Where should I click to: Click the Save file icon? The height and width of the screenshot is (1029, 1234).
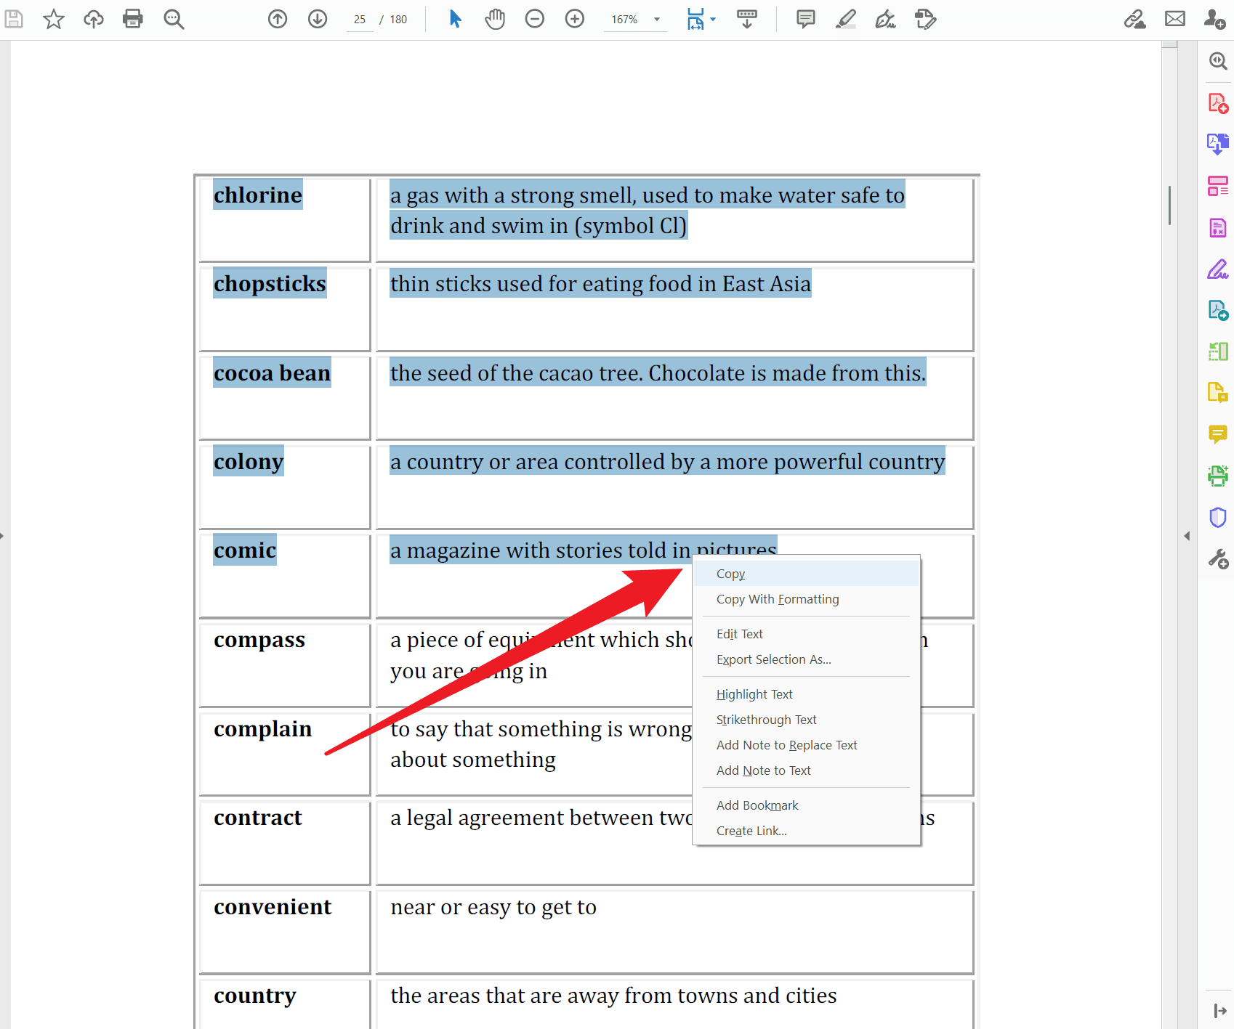[x=14, y=19]
